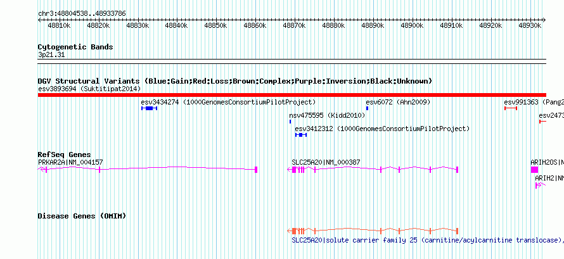Click the esv991363 red loss variant glyph
Image resolution: width=564 pixels, height=259 pixels.
point(511,108)
